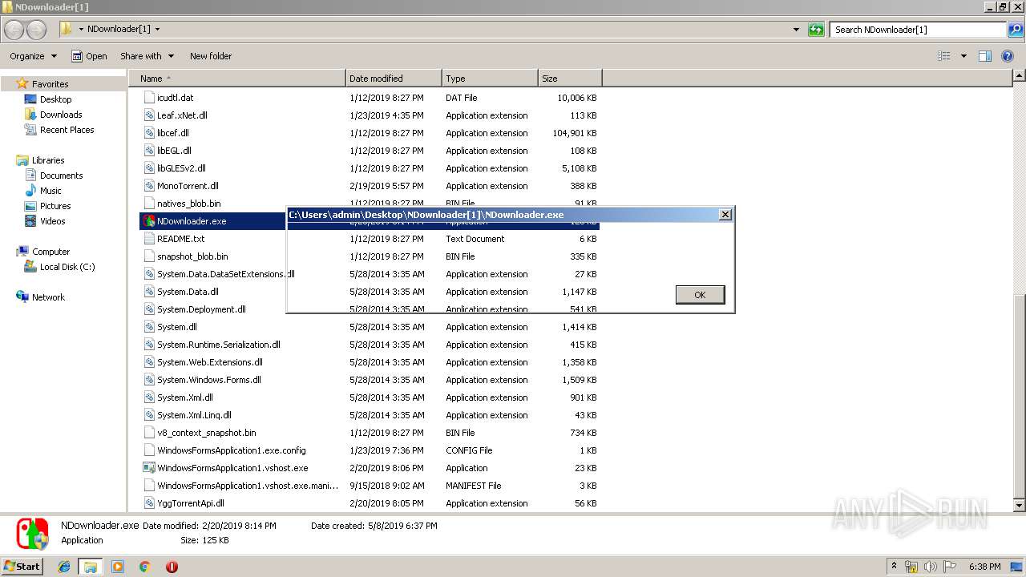Expand the NDownloader[1] breadcrumb arrow
The image size is (1026, 577).
157,30
